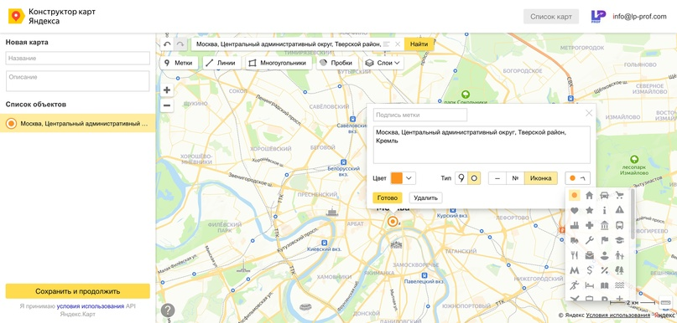Click the Удалить delete button
677x323 pixels.
(x=425, y=197)
